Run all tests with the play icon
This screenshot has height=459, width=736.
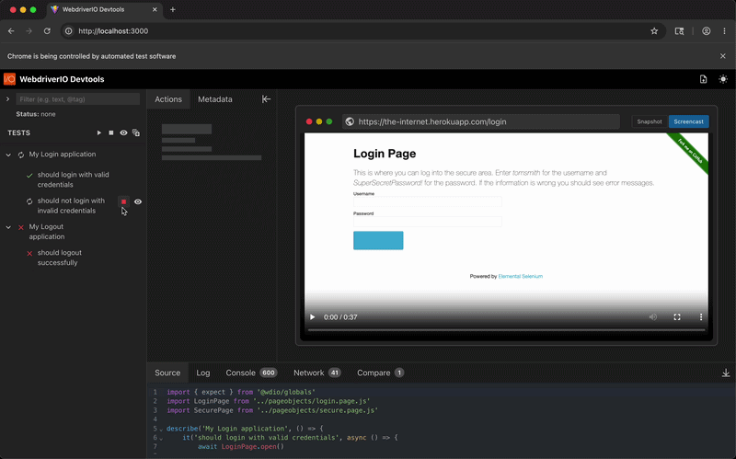coord(99,132)
